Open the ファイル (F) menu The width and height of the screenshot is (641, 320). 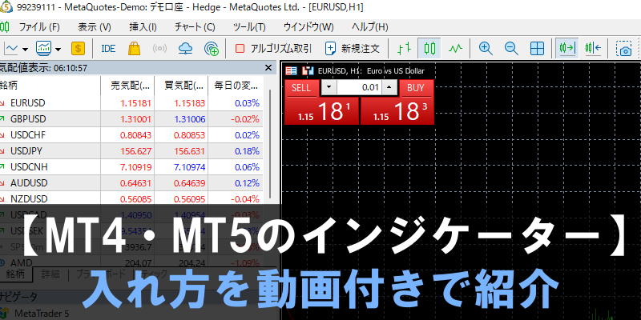[x=39, y=27]
